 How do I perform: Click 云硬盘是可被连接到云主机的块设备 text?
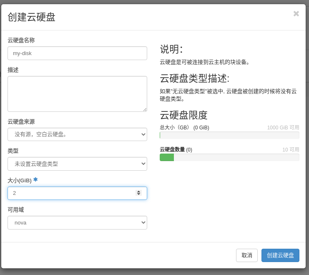205,62
